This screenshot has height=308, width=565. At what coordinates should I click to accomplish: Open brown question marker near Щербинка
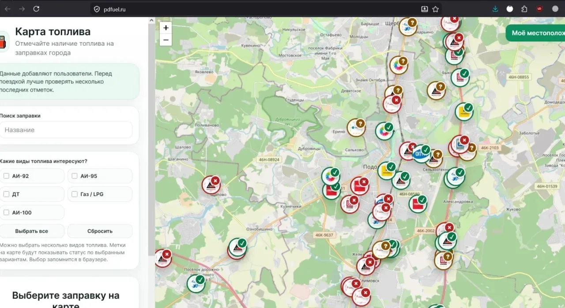pyautogui.click(x=408, y=26)
